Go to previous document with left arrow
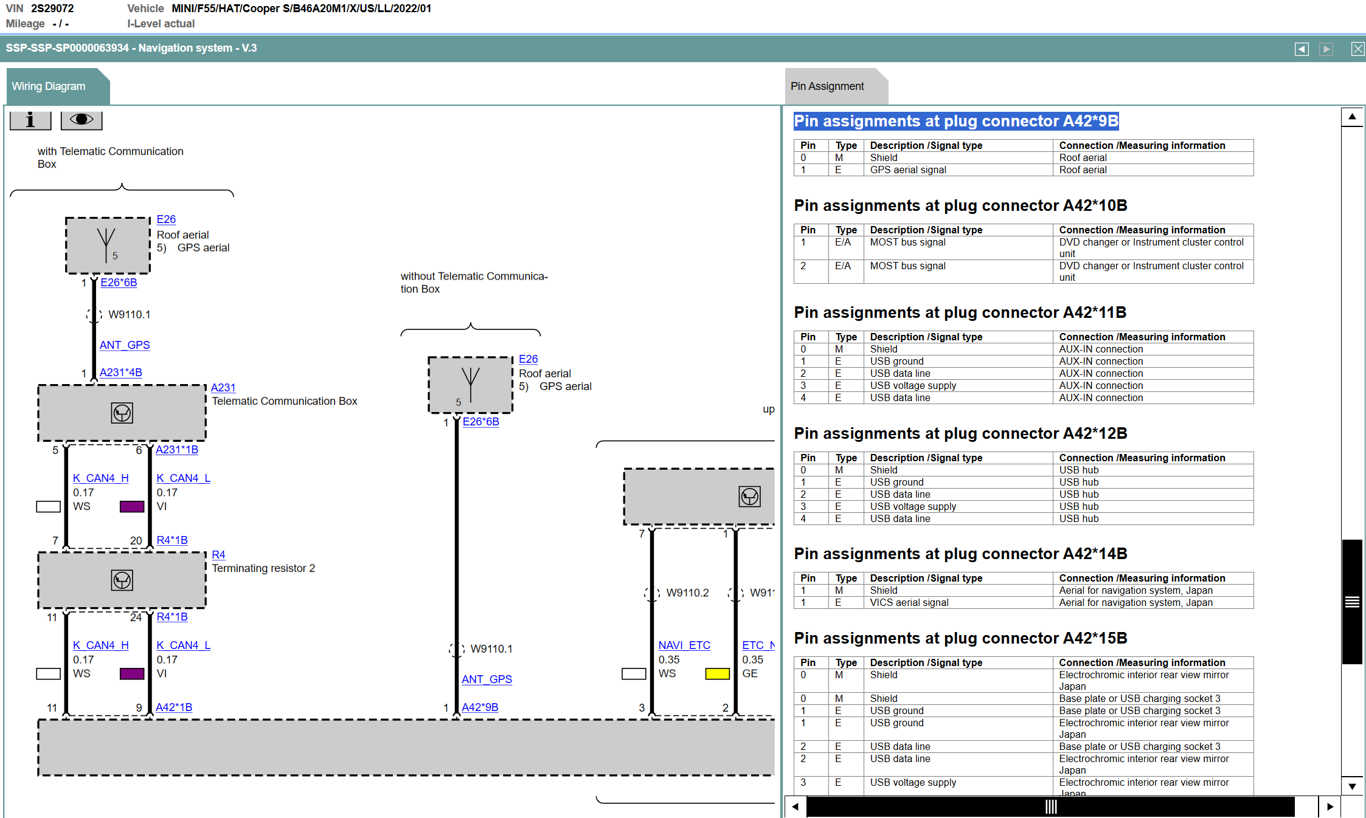 click(x=1302, y=49)
